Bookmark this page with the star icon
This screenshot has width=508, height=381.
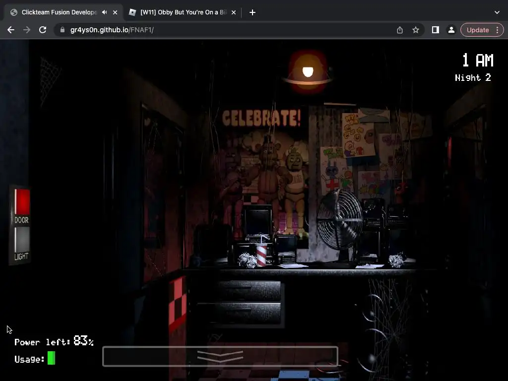click(x=416, y=30)
